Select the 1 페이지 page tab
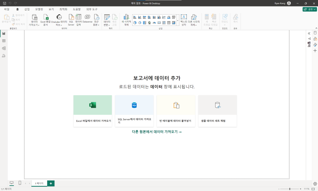Image resolution: width=318 pixels, height=191 pixels. (39, 183)
